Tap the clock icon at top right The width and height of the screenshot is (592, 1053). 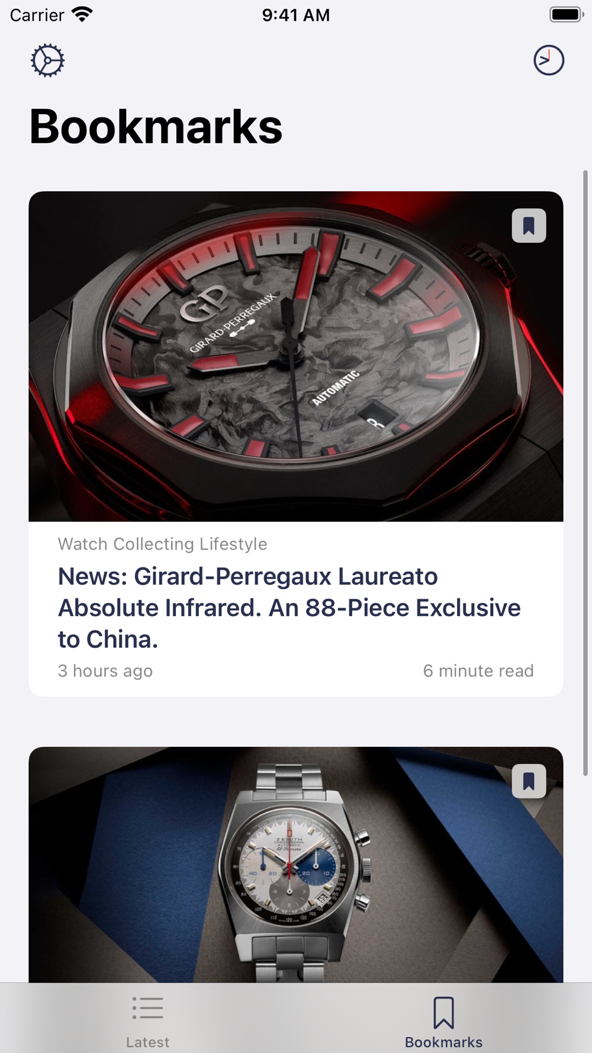pos(549,60)
